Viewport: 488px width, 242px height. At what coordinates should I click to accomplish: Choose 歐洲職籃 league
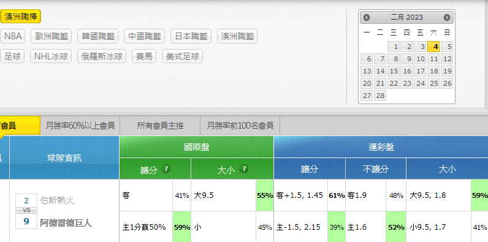(x=51, y=36)
